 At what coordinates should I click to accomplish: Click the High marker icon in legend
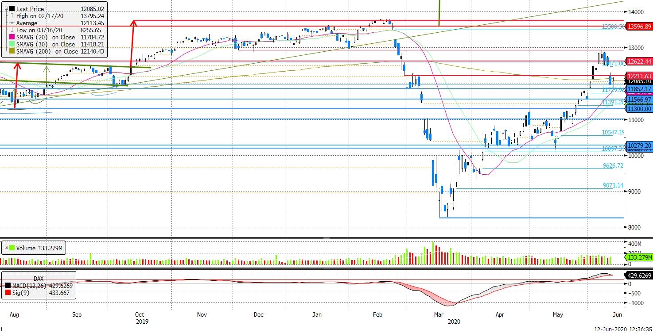[x=12, y=16]
